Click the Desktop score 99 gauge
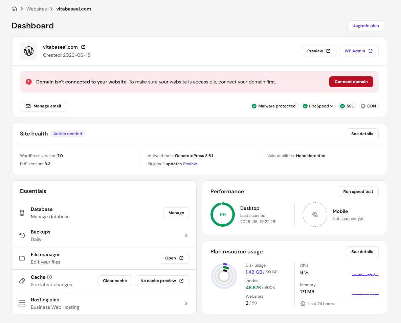Viewport: 401px width, 323px height. pos(222,215)
